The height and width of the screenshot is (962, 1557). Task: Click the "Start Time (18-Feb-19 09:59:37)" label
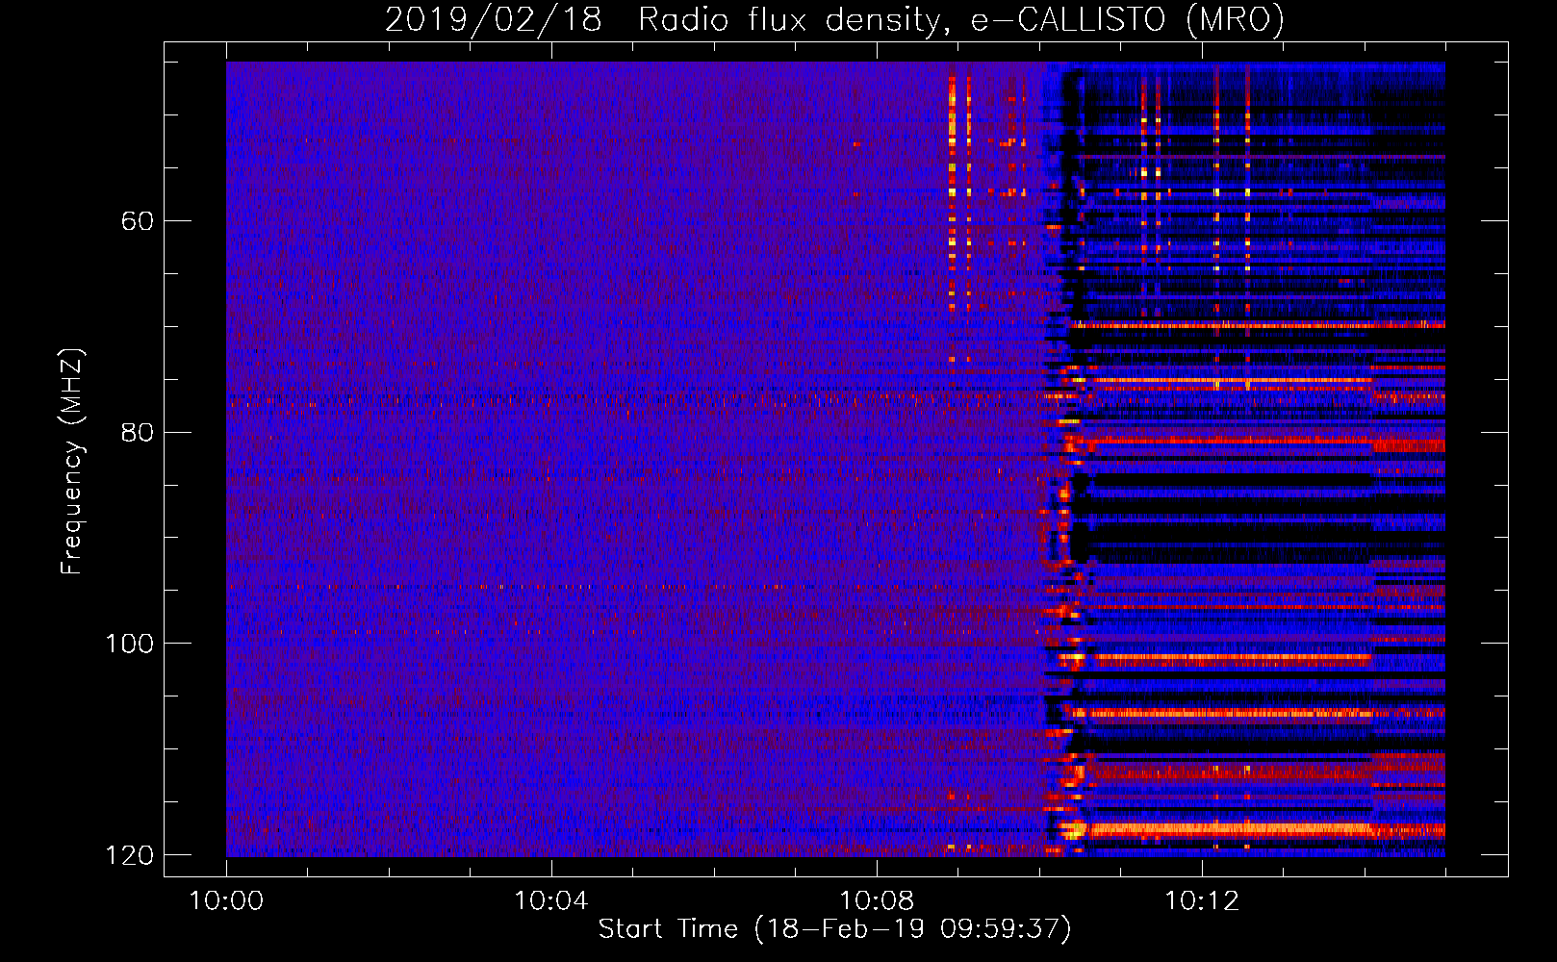pos(834,929)
